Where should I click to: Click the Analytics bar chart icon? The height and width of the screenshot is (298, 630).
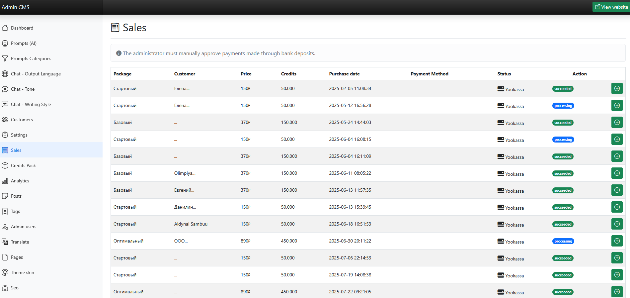(5, 181)
